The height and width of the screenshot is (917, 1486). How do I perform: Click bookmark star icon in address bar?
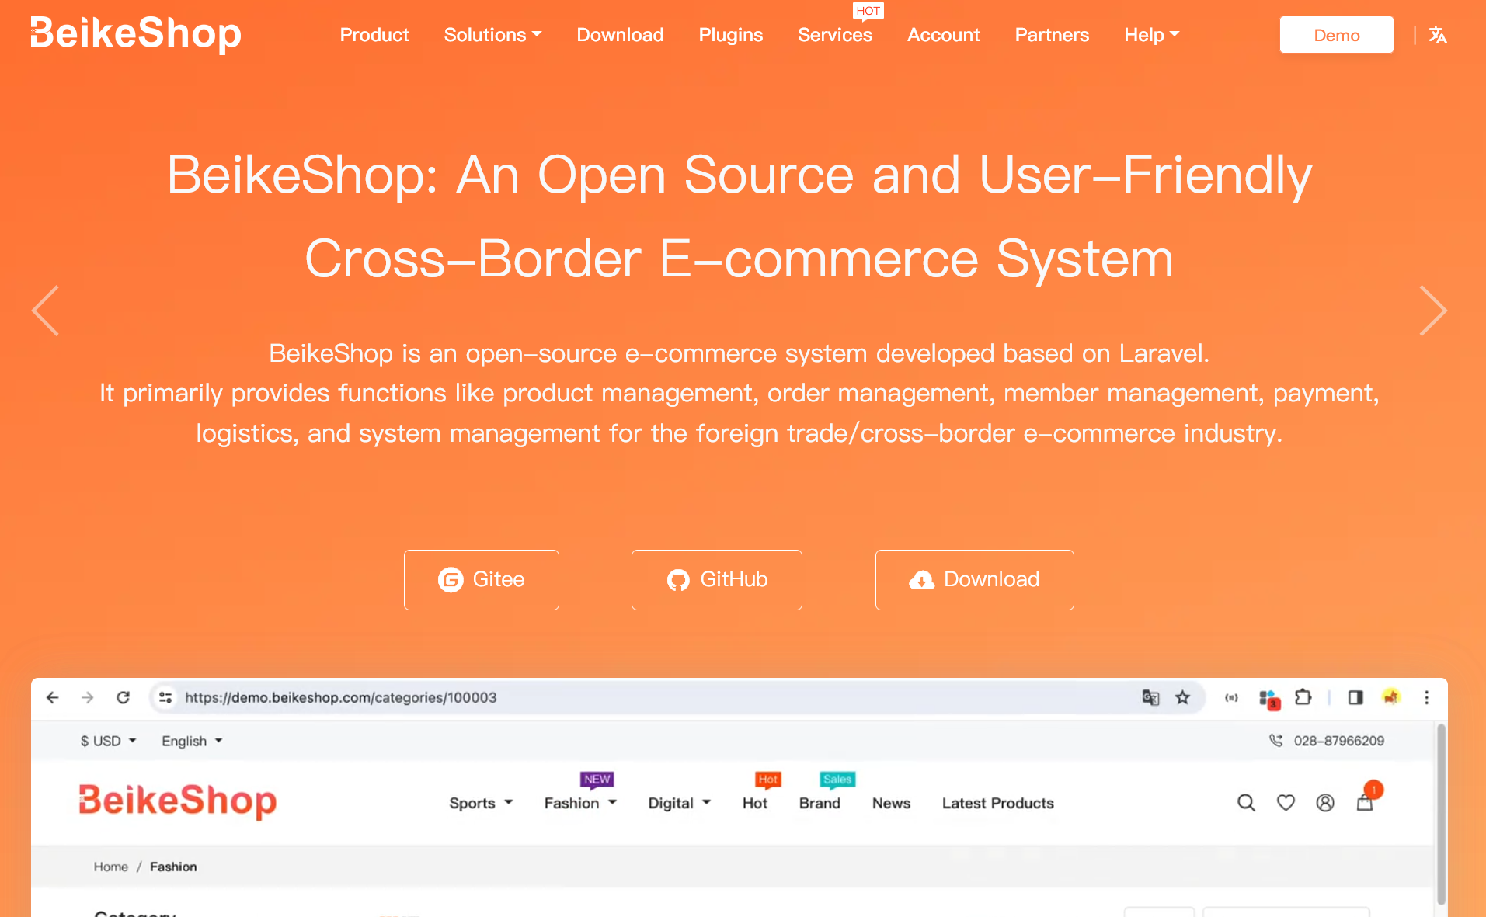(x=1182, y=697)
